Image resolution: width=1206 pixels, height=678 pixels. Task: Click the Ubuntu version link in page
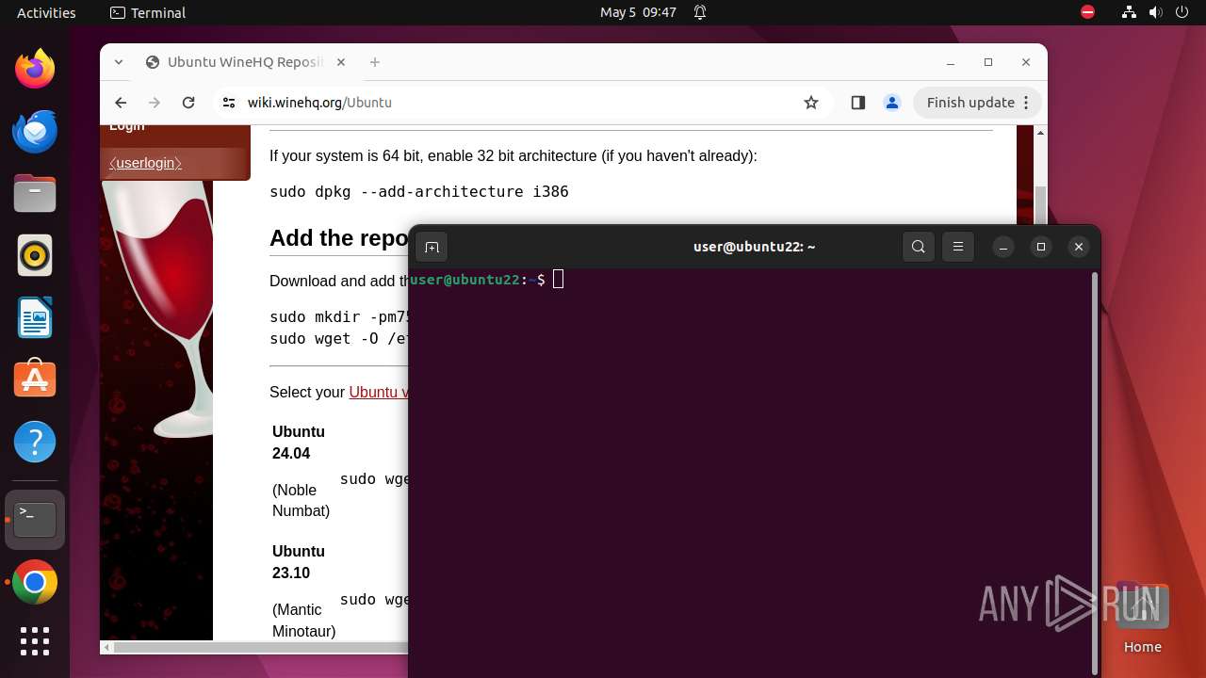[378, 392]
